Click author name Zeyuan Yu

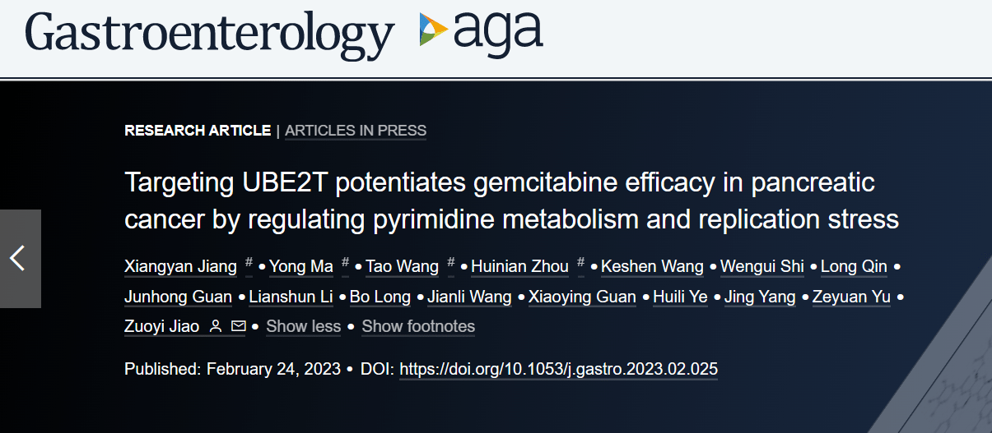851,297
